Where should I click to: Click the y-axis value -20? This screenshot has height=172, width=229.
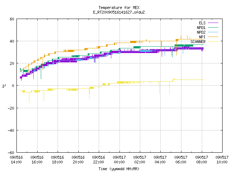tap(11, 108)
